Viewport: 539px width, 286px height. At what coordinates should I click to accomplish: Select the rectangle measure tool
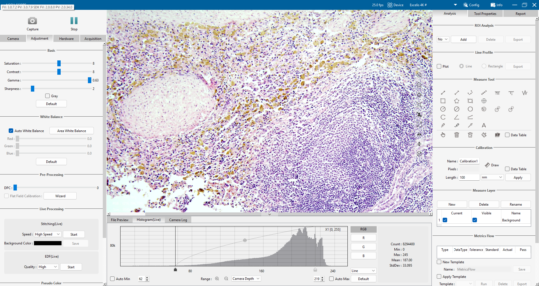click(x=443, y=101)
